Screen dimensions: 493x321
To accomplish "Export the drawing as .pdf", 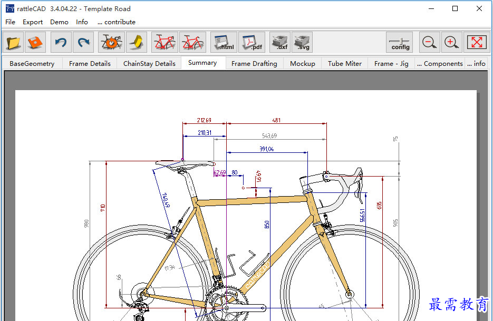I will [252, 42].
